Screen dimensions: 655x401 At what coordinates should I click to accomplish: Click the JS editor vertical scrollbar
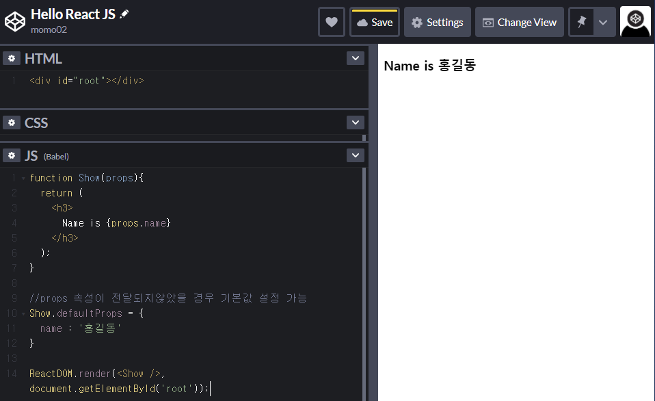click(x=364, y=285)
